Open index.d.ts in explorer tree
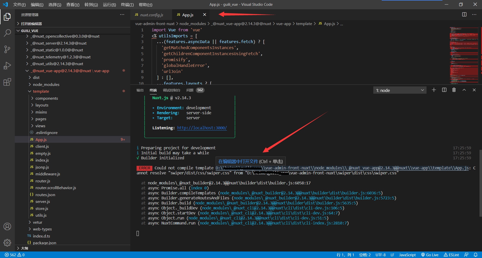The image size is (482, 258). click(73, 236)
